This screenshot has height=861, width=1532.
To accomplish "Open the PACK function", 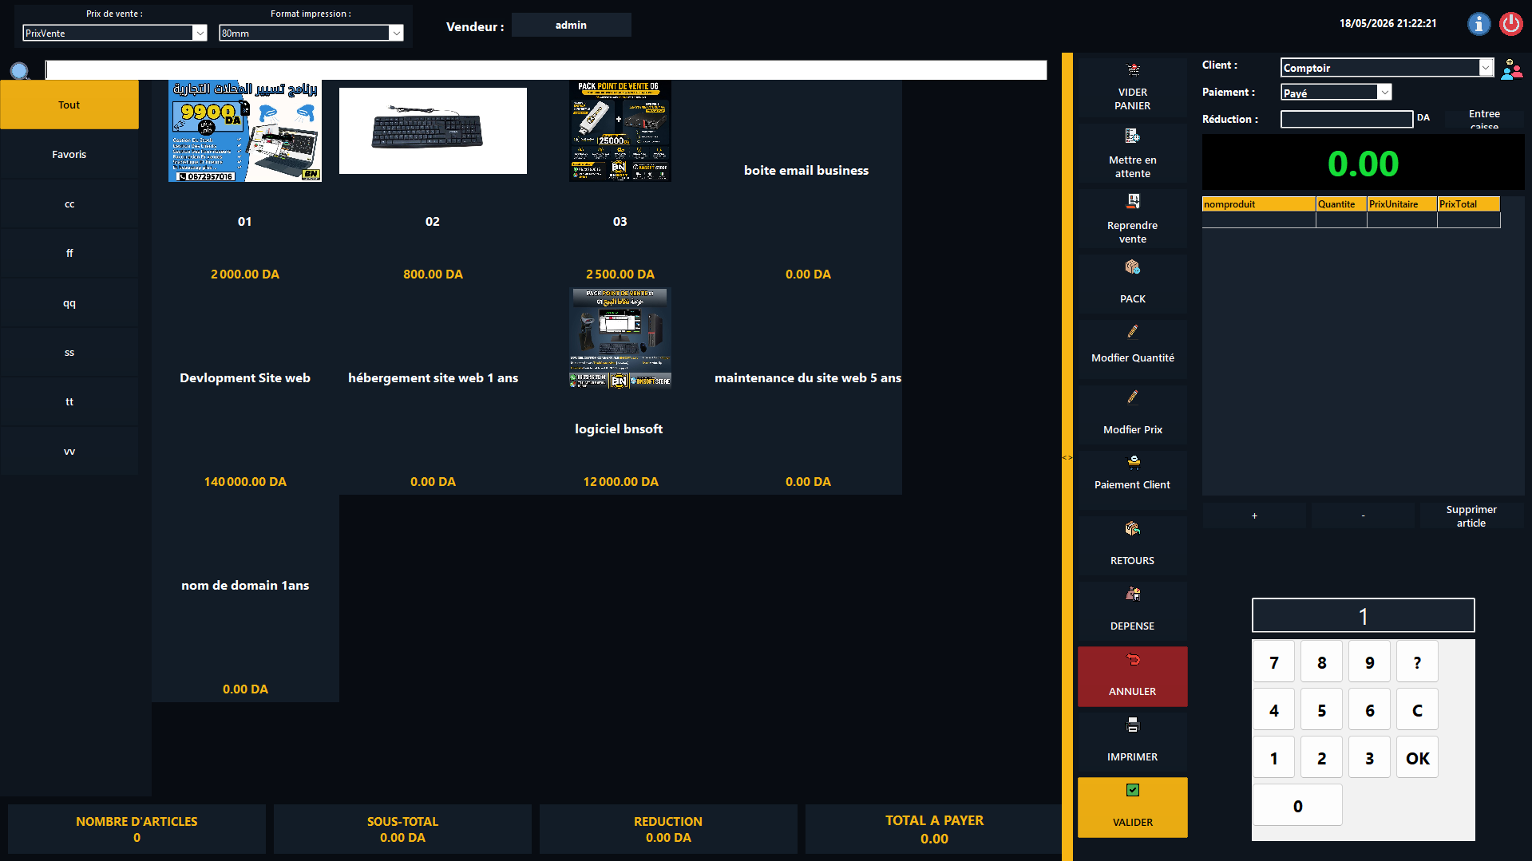I will click(1132, 285).
